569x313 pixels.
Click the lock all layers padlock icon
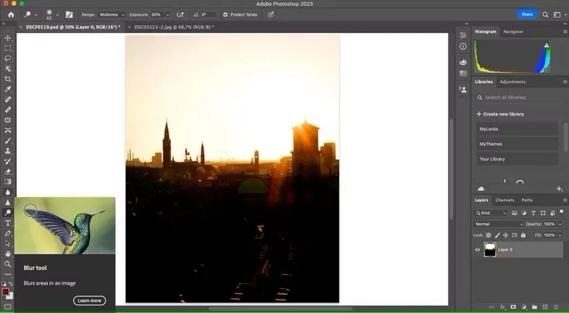(525, 235)
